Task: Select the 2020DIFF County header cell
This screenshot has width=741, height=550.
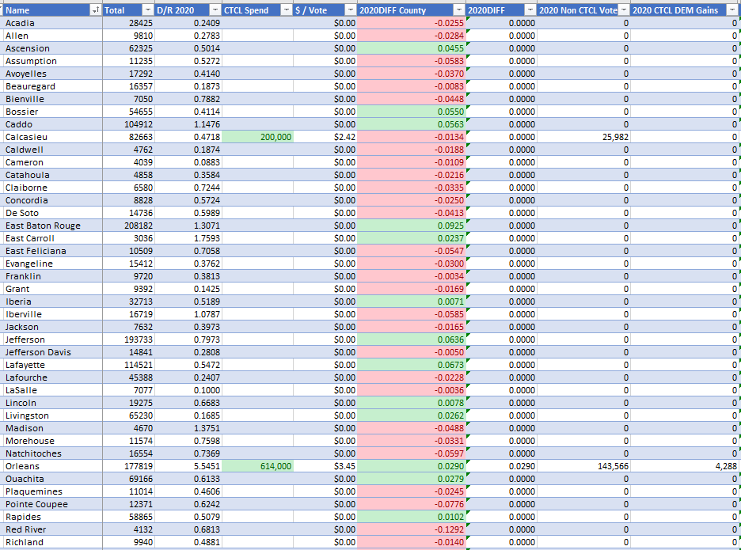Action: pos(412,10)
